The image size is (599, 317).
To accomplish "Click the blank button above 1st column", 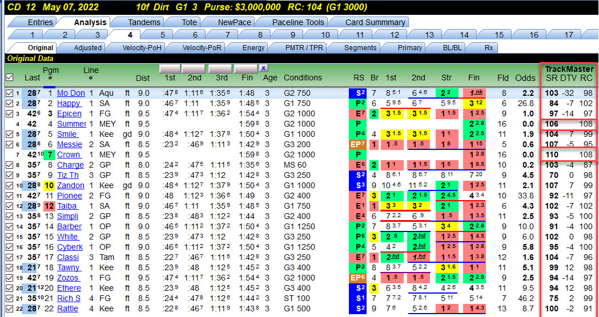I will click(x=170, y=68).
